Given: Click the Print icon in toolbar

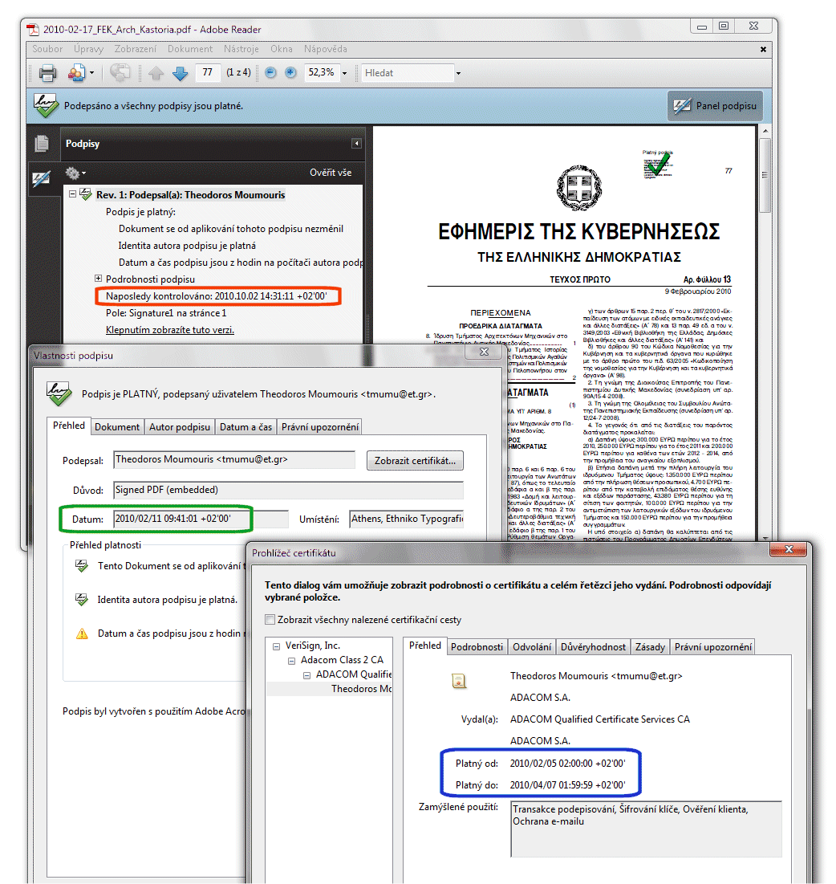Looking at the screenshot, I should coord(47,73).
